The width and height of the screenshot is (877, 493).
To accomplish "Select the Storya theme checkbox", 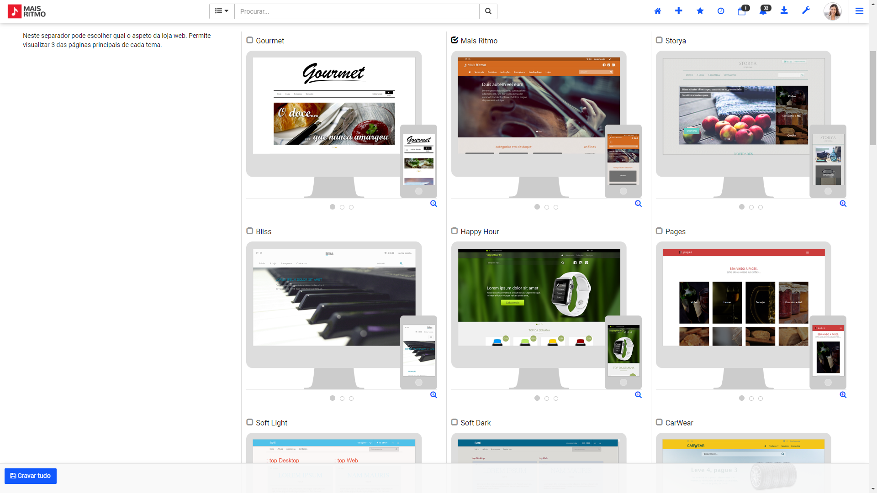I will (x=659, y=40).
